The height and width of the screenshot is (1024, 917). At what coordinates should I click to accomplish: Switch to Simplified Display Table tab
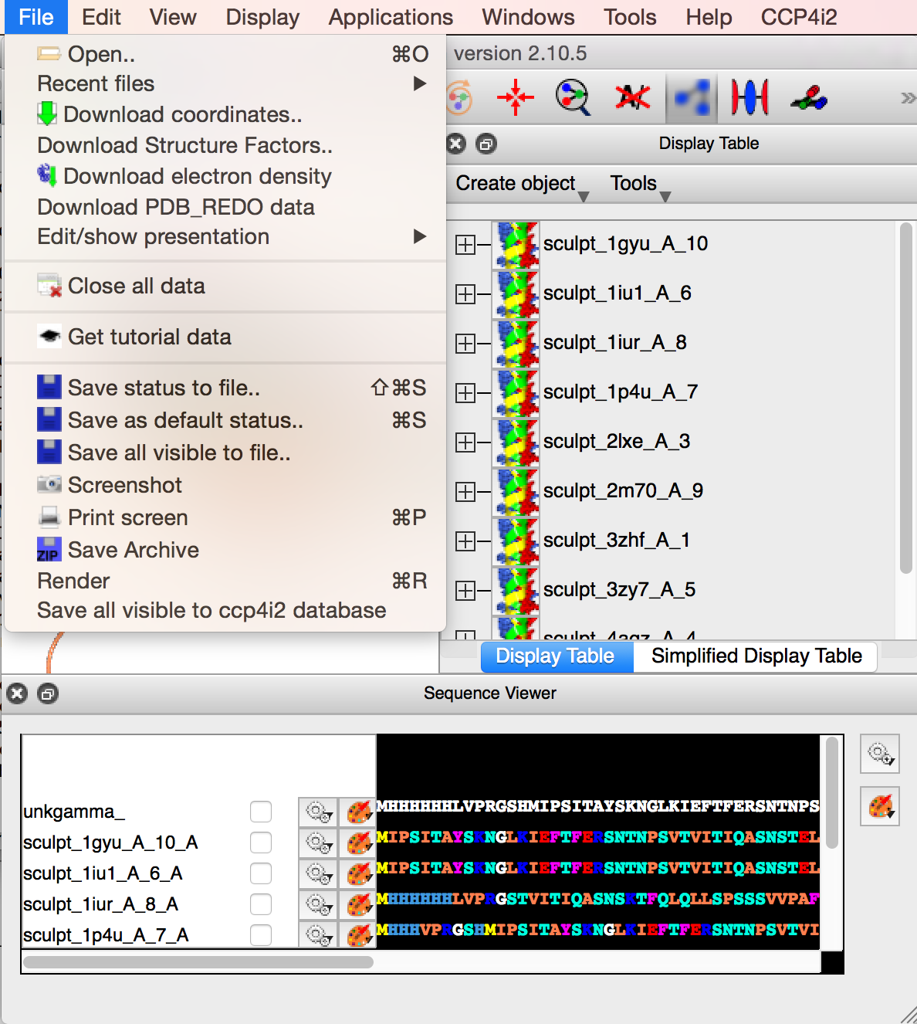coord(756,656)
